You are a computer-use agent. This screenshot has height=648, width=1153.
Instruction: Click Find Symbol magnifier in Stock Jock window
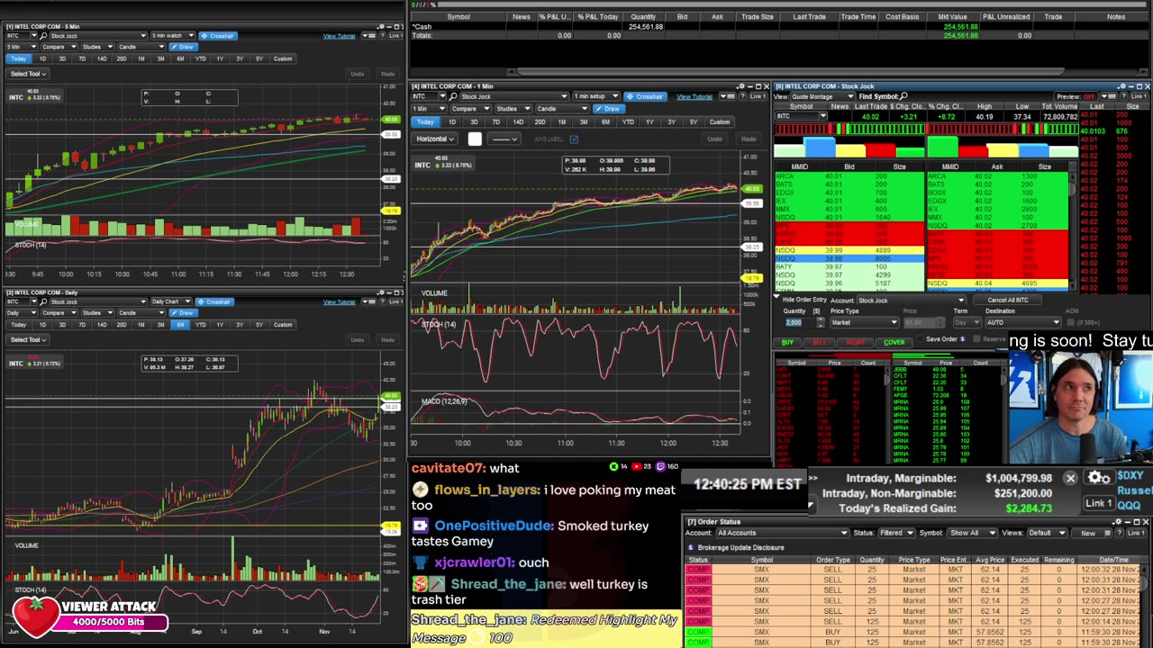pyautogui.click(x=903, y=96)
